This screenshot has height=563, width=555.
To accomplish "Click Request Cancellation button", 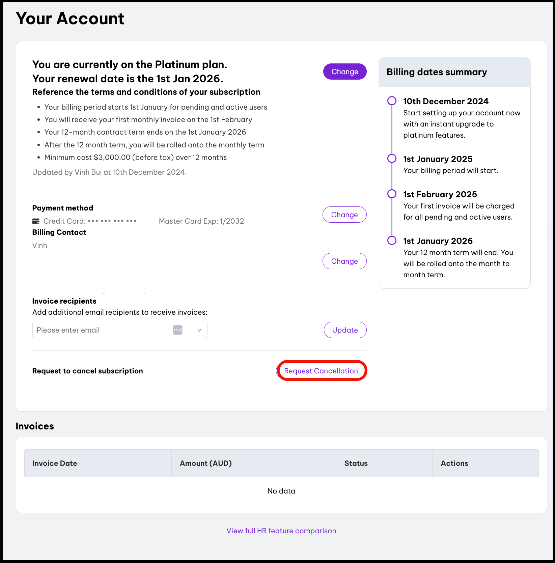I will (x=321, y=371).
